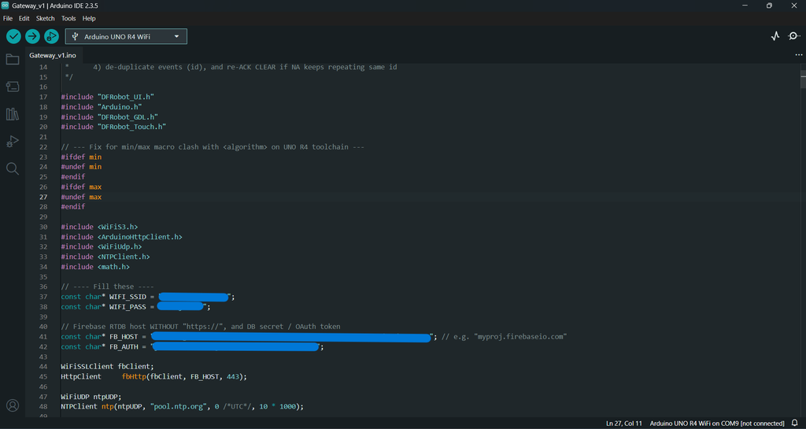Open the Help menu
The width and height of the screenshot is (806, 429).
(x=89, y=18)
